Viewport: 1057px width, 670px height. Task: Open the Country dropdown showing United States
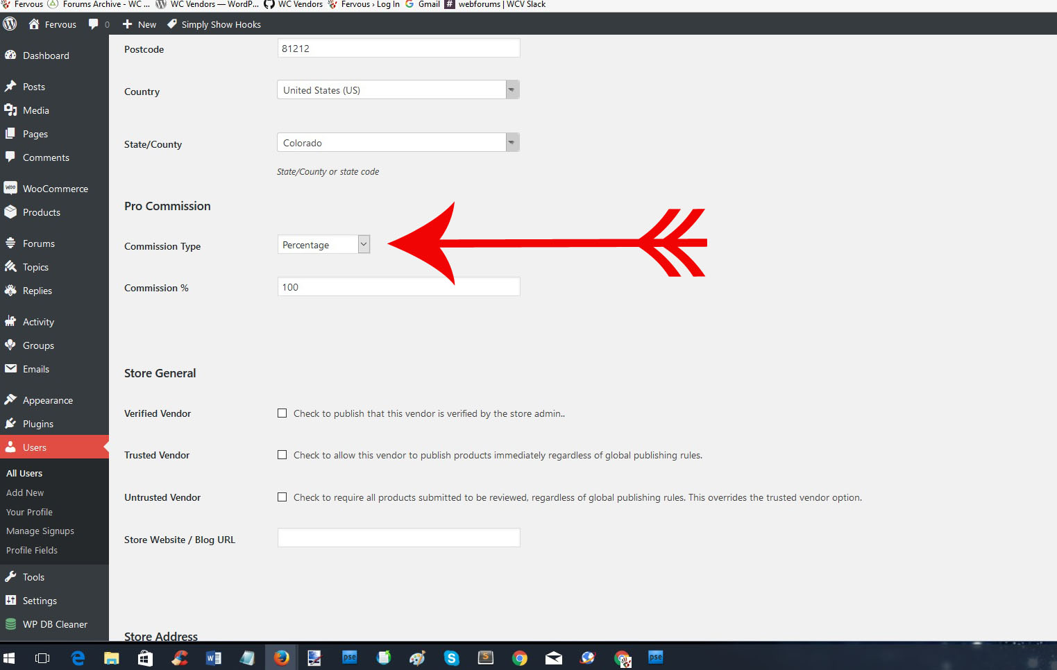click(398, 90)
